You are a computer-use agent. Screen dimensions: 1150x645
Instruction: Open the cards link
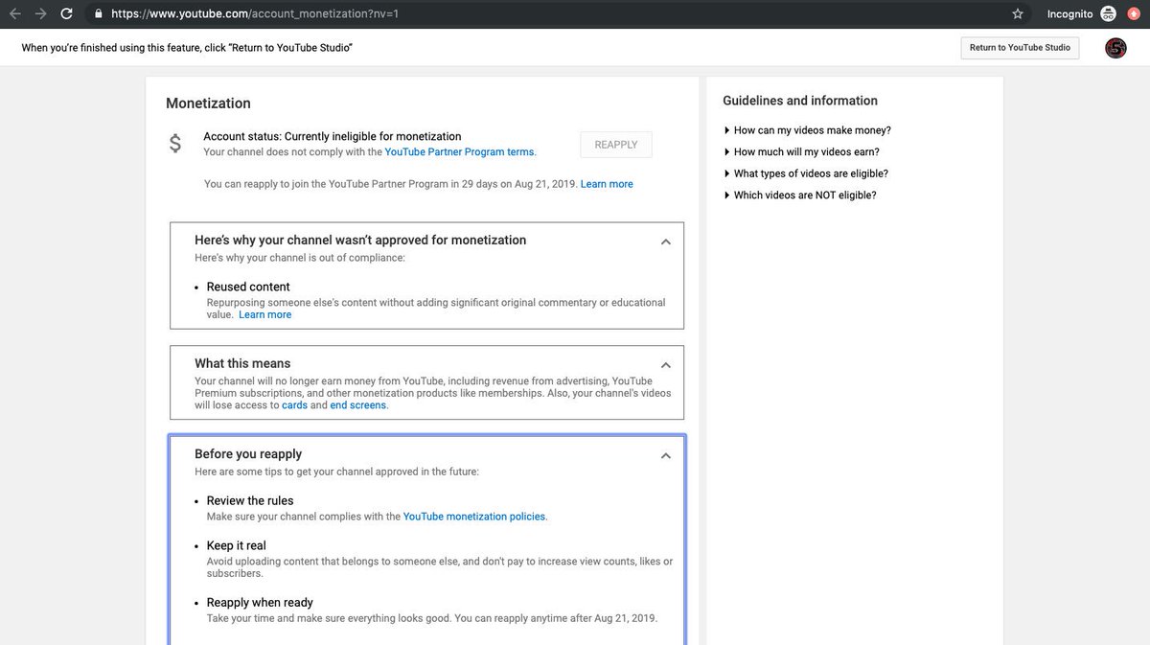[294, 405]
